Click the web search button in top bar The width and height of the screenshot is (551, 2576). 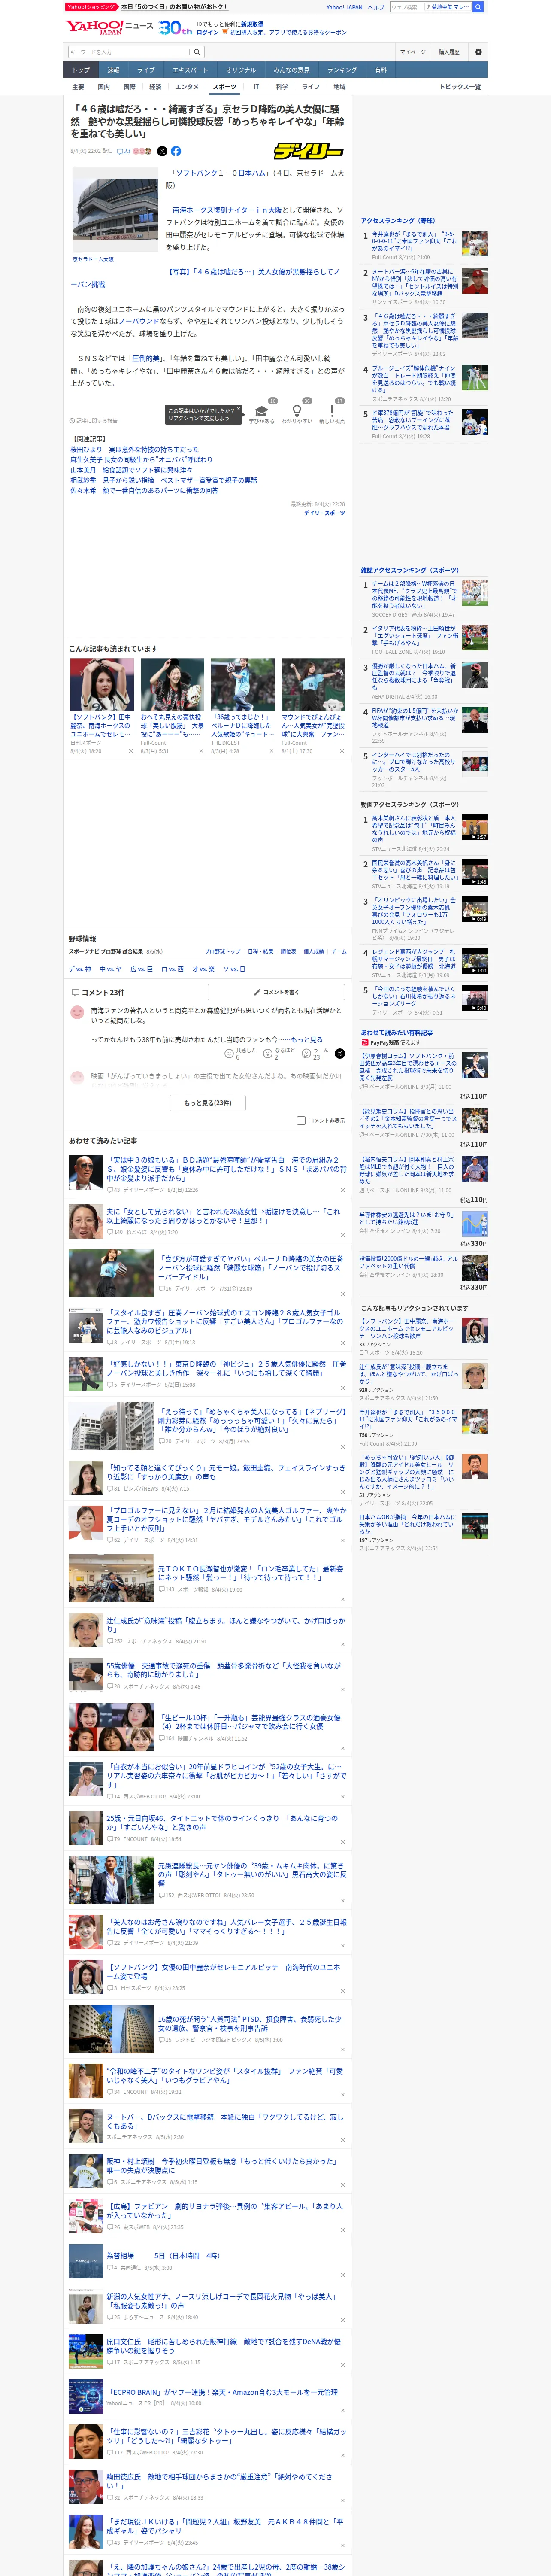click(x=478, y=7)
